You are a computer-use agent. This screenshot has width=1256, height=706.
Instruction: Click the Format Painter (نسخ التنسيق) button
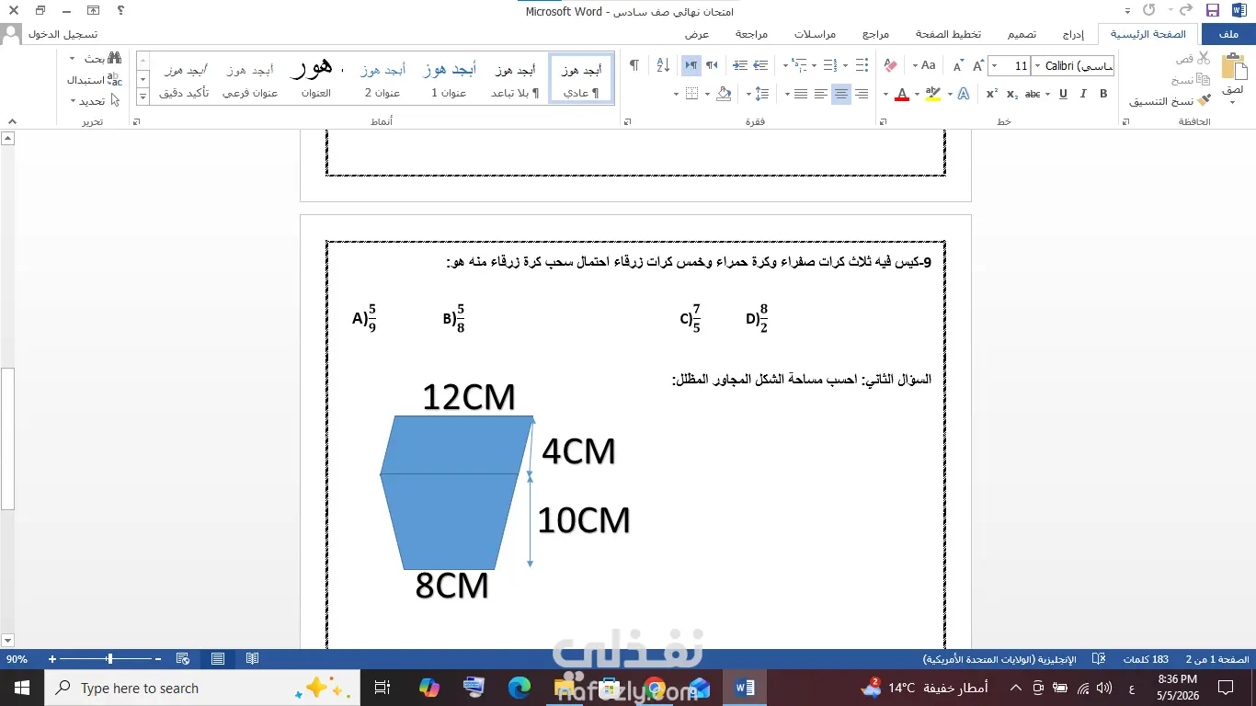click(x=1170, y=101)
